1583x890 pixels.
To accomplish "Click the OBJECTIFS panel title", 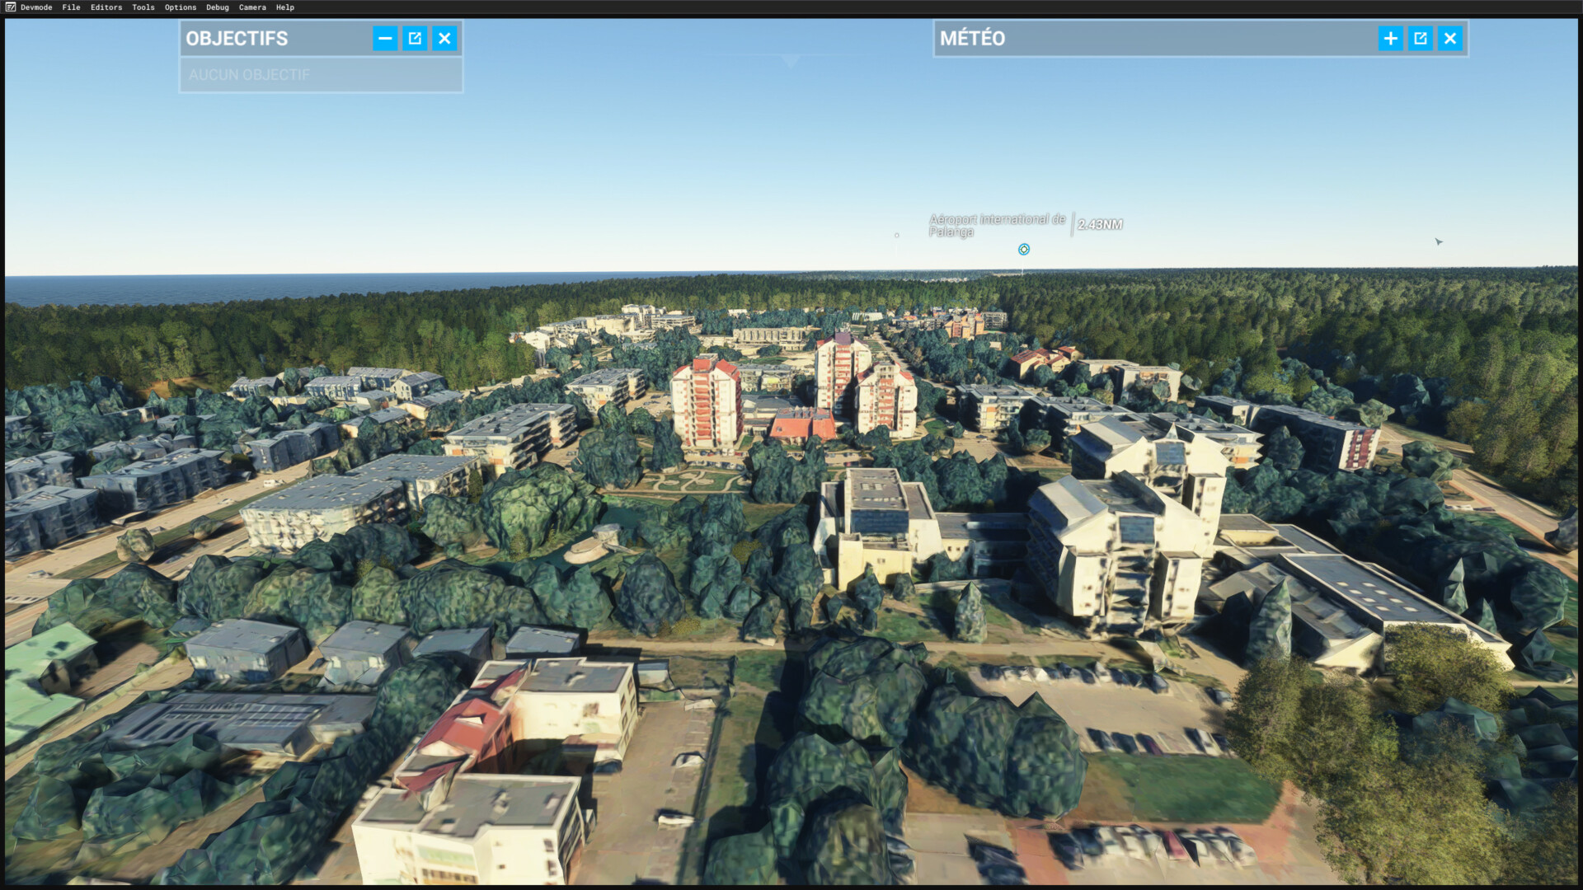I will click(237, 39).
